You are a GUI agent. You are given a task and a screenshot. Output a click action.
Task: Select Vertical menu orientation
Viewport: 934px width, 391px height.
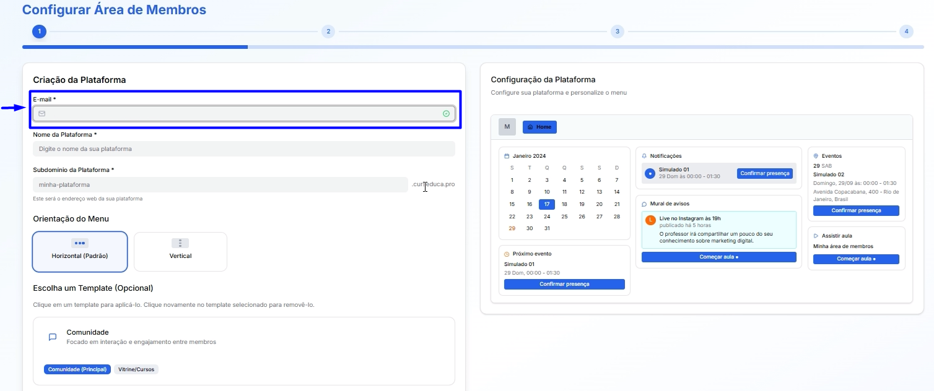[x=180, y=251]
